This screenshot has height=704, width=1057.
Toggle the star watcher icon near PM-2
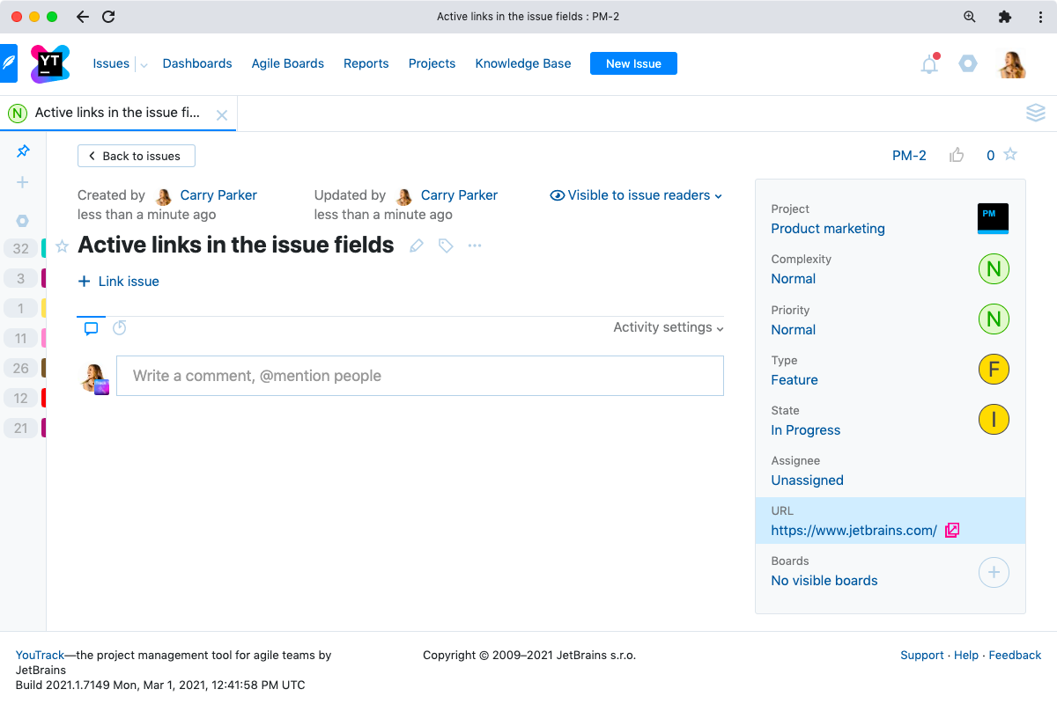[1010, 155]
